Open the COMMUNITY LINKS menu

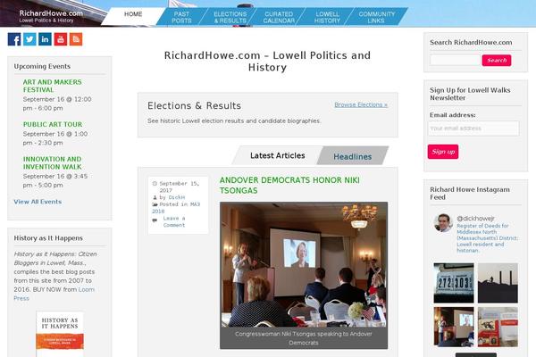pyautogui.click(x=376, y=17)
